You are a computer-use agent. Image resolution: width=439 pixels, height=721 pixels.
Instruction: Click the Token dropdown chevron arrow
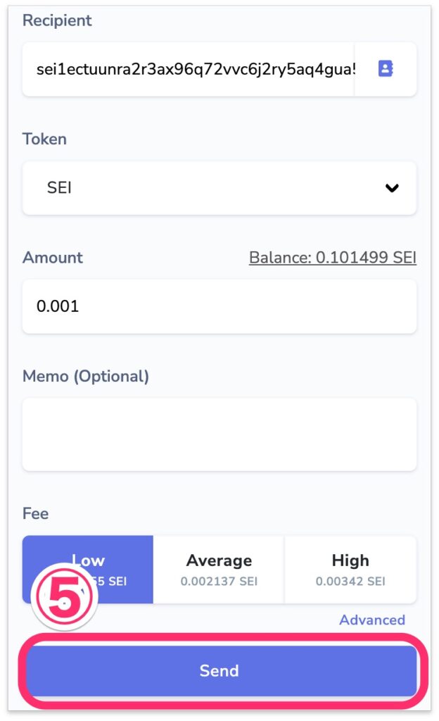coord(392,188)
